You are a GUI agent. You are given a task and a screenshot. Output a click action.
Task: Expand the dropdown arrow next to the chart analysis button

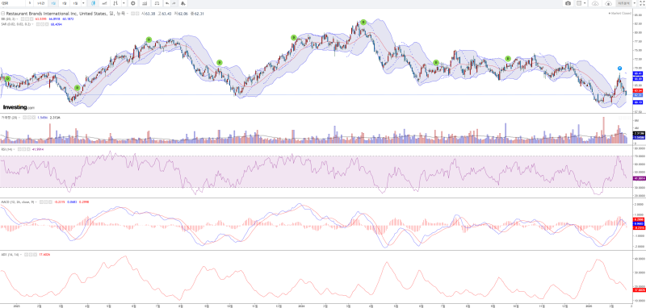coord(635,3)
